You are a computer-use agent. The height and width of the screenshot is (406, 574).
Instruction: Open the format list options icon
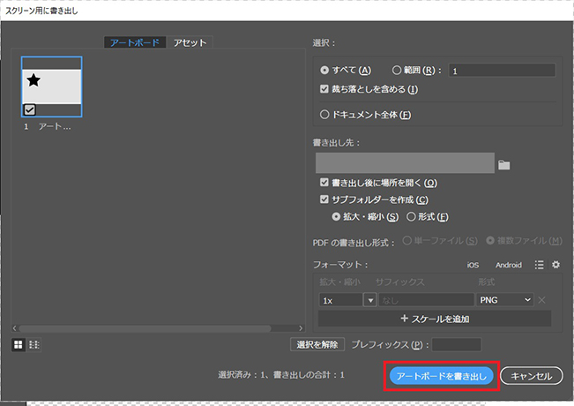(x=539, y=264)
